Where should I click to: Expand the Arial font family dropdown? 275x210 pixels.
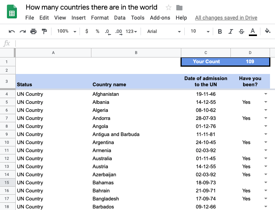164,31
